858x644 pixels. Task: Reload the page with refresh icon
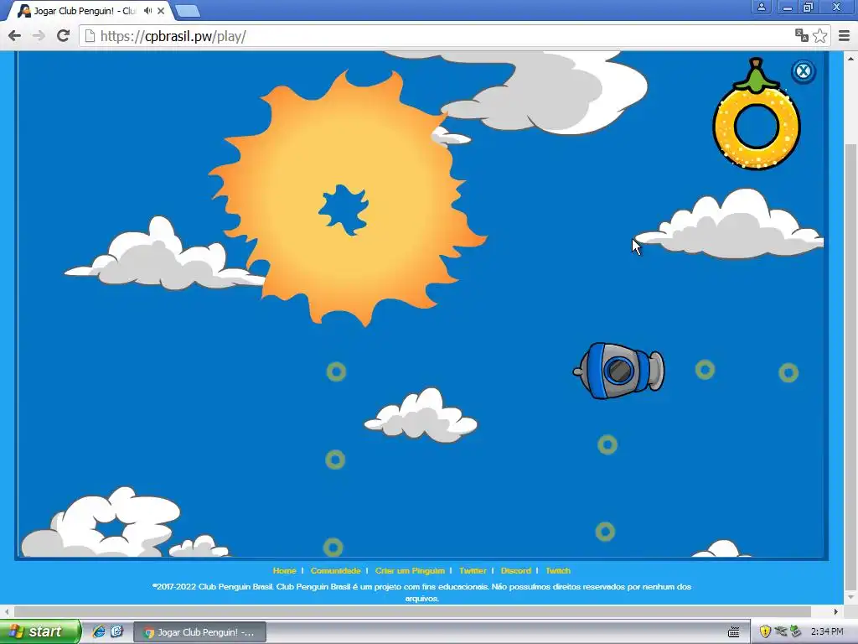pyautogui.click(x=63, y=35)
